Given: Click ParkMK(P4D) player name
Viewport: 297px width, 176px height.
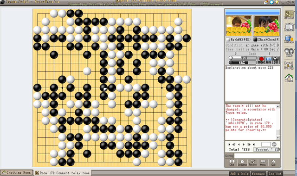Looking at the screenshot, I should 240,40.
